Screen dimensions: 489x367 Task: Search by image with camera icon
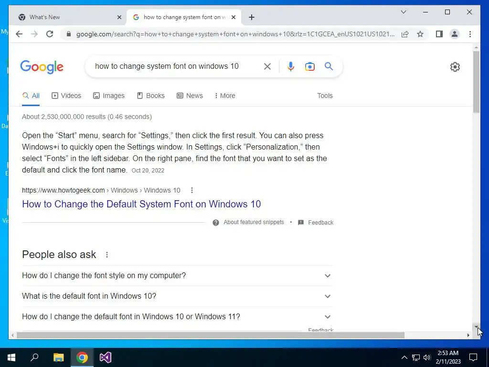tap(309, 66)
